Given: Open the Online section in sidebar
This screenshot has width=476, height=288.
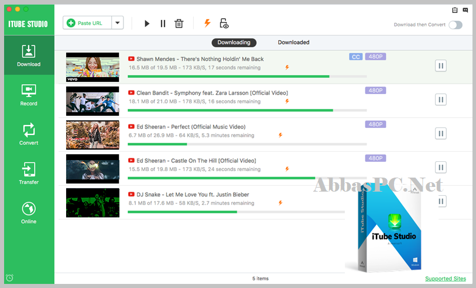Looking at the screenshot, I should (x=29, y=213).
